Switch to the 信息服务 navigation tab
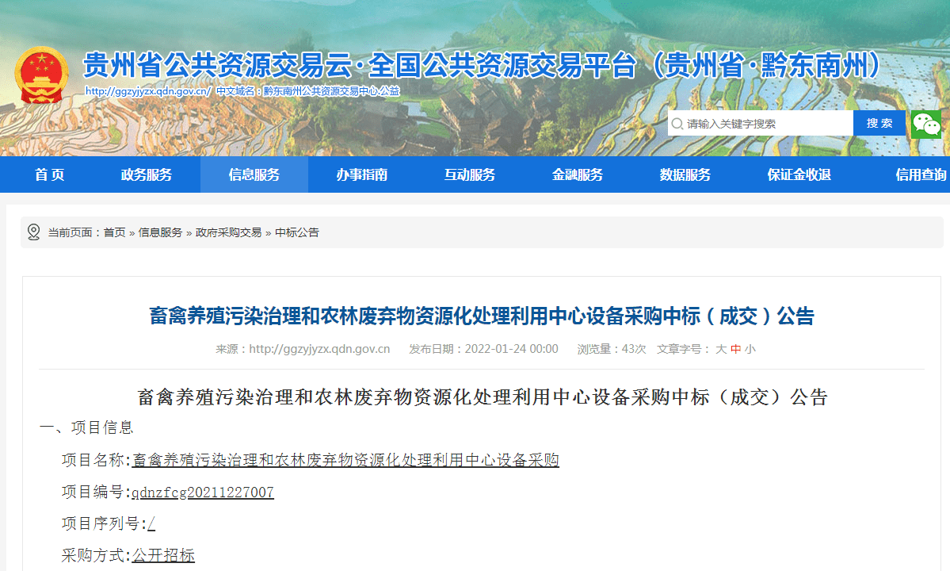 (254, 174)
